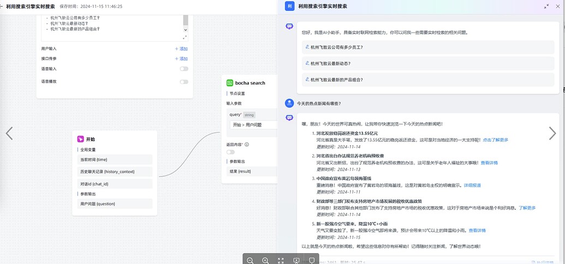Viewport: 565px width, 264px height.
Task: Click the query field showing 开始 > 用户问题
Action: click(x=254, y=125)
